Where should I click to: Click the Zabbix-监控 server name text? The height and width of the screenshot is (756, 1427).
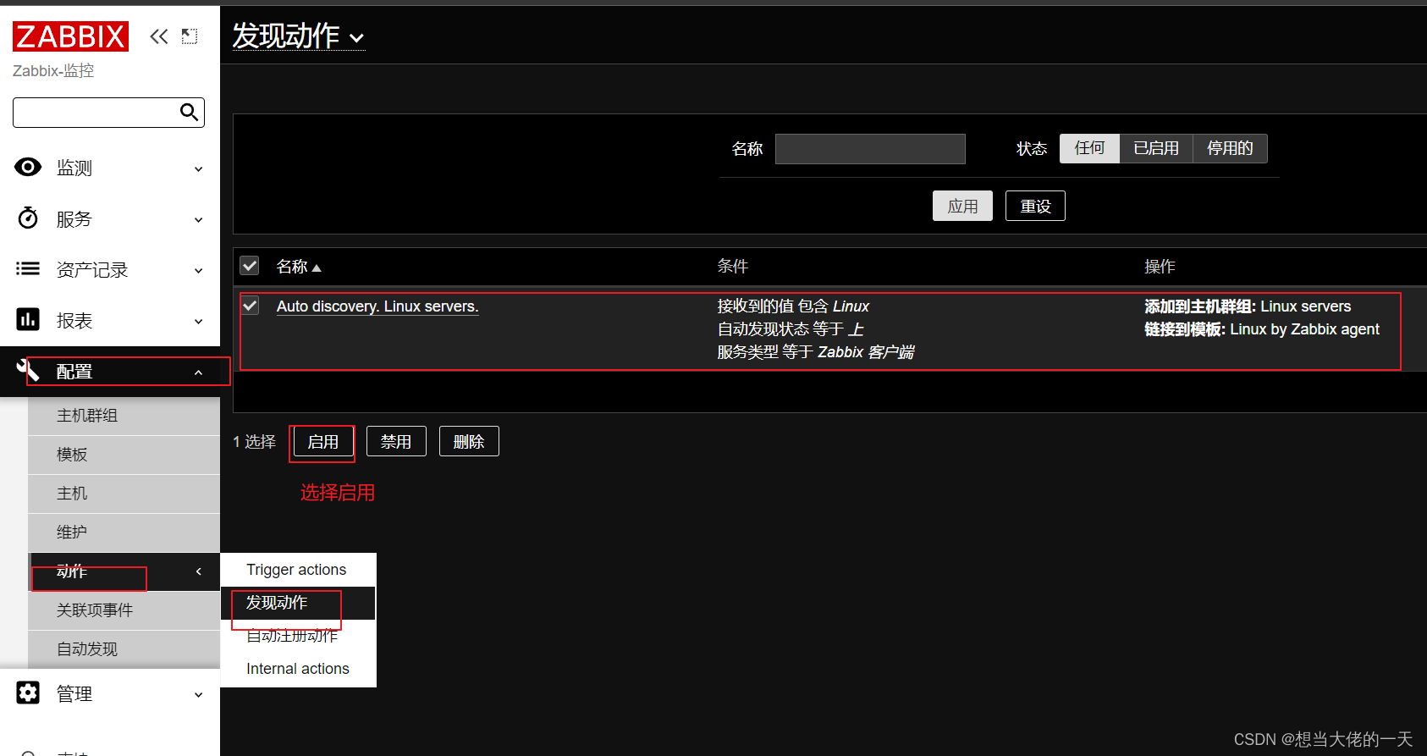(53, 71)
